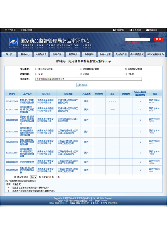Click product name 聚酯/镀铝聚酯/聚乙烯药品包装用复合膜
Image resolution: width=167 pixels, height=235 pixels.
point(27,142)
